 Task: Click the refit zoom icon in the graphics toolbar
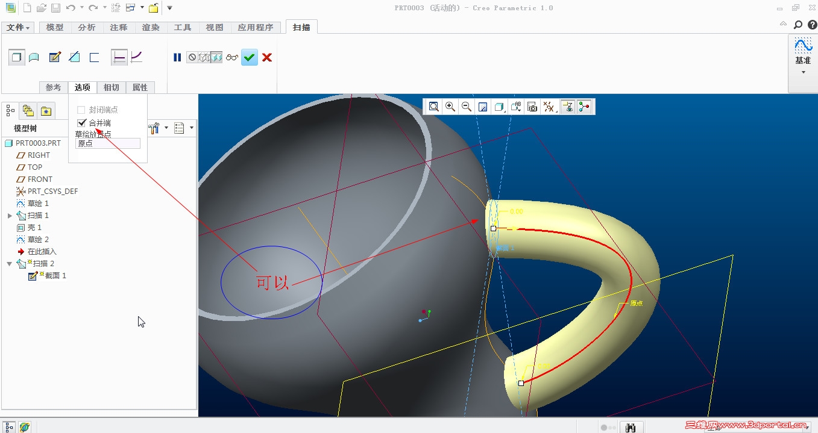coord(434,107)
